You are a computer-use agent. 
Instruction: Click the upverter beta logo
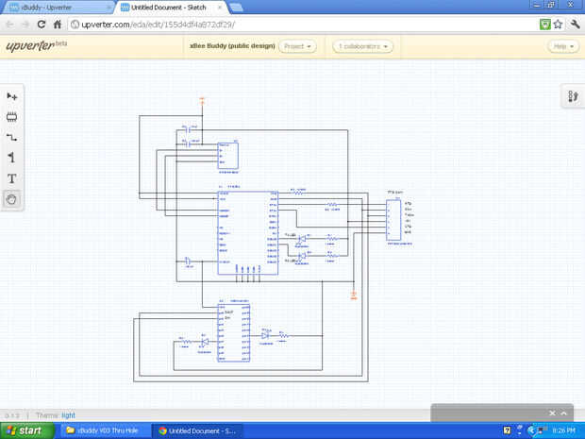point(36,45)
